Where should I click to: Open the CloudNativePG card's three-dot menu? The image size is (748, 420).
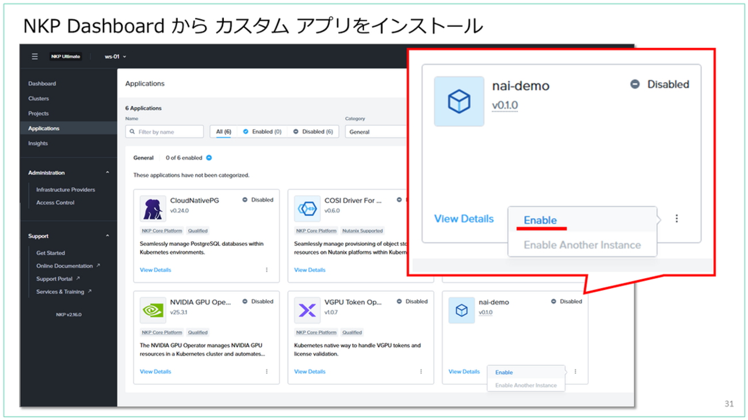pyautogui.click(x=266, y=269)
